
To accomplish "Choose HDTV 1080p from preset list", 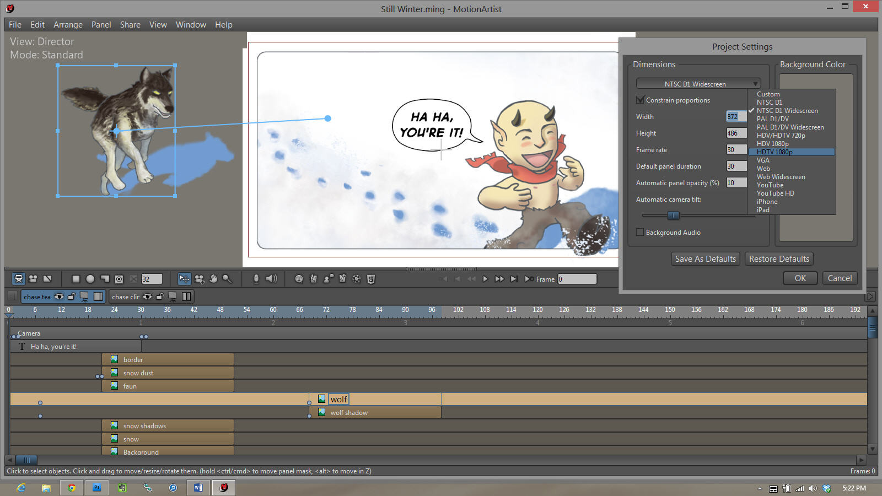I will click(x=791, y=152).
